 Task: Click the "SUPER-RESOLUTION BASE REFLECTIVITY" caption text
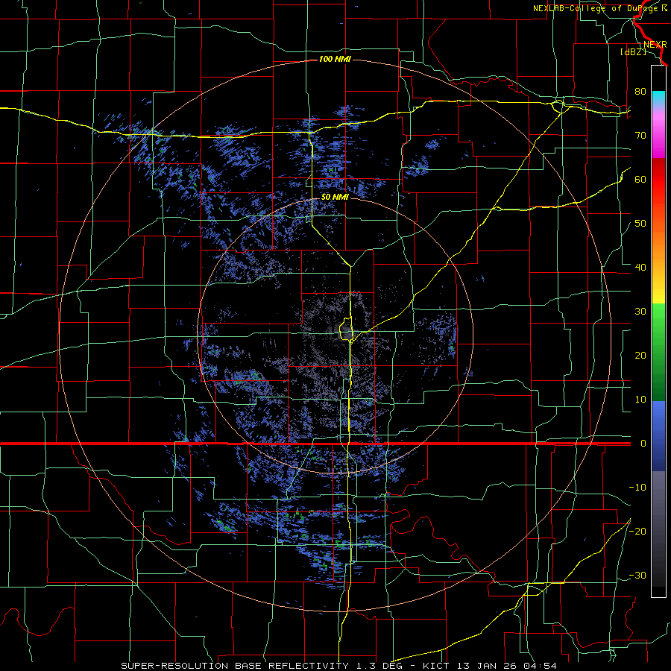point(235,666)
